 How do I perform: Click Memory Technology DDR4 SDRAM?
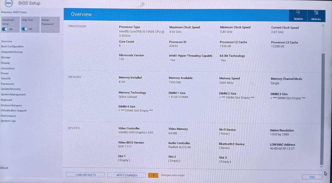(128, 97)
